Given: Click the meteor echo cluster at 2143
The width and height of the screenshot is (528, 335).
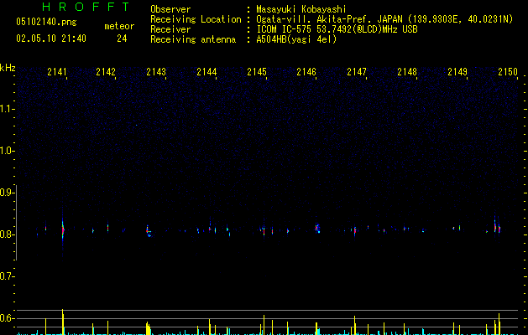Looking at the screenshot, I should (x=149, y=231).
